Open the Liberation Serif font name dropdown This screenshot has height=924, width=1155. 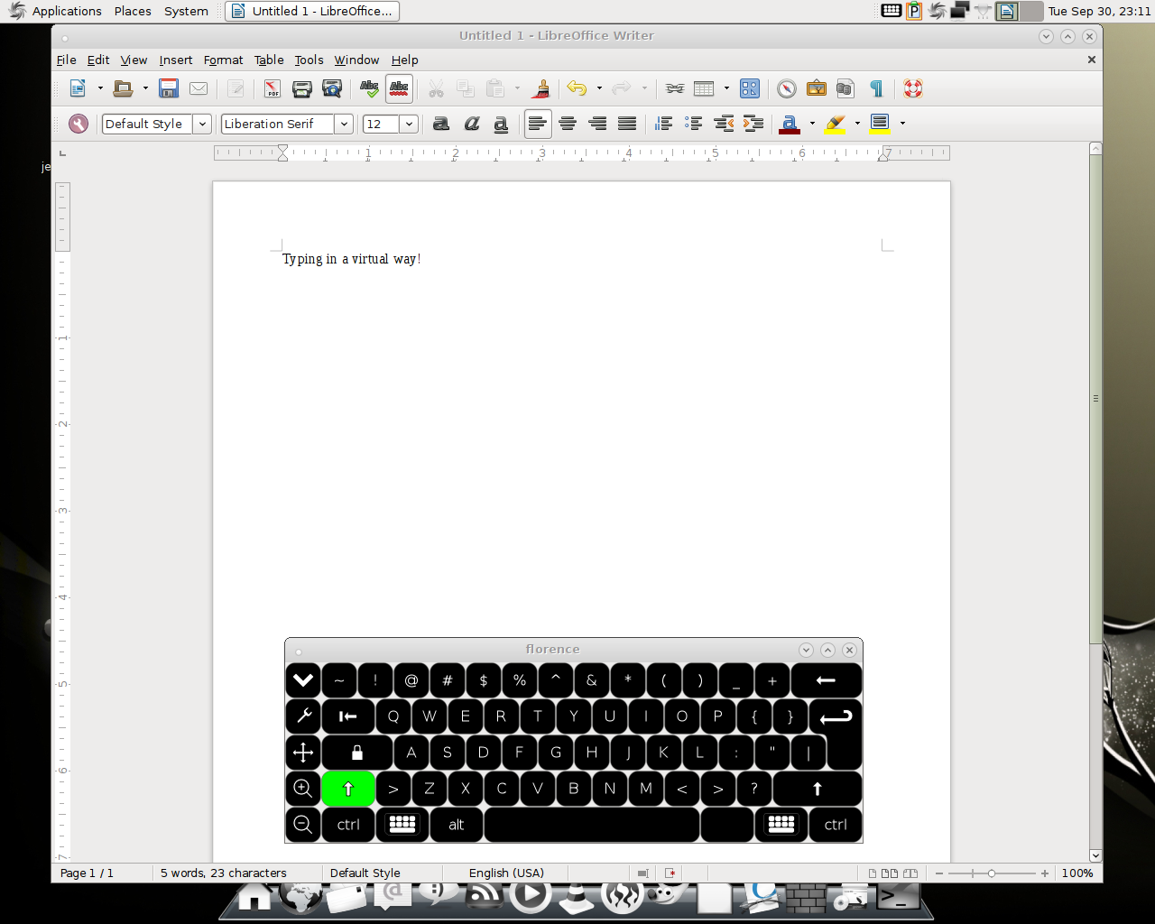click(344, 124)
